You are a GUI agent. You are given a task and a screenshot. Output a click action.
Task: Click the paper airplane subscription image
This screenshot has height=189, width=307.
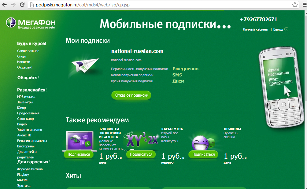coord(84,65)
